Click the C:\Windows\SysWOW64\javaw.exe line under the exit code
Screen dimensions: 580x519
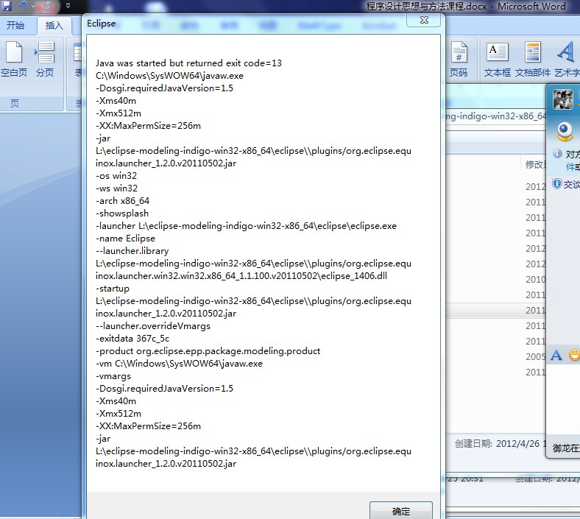click(x=169, y=76)
